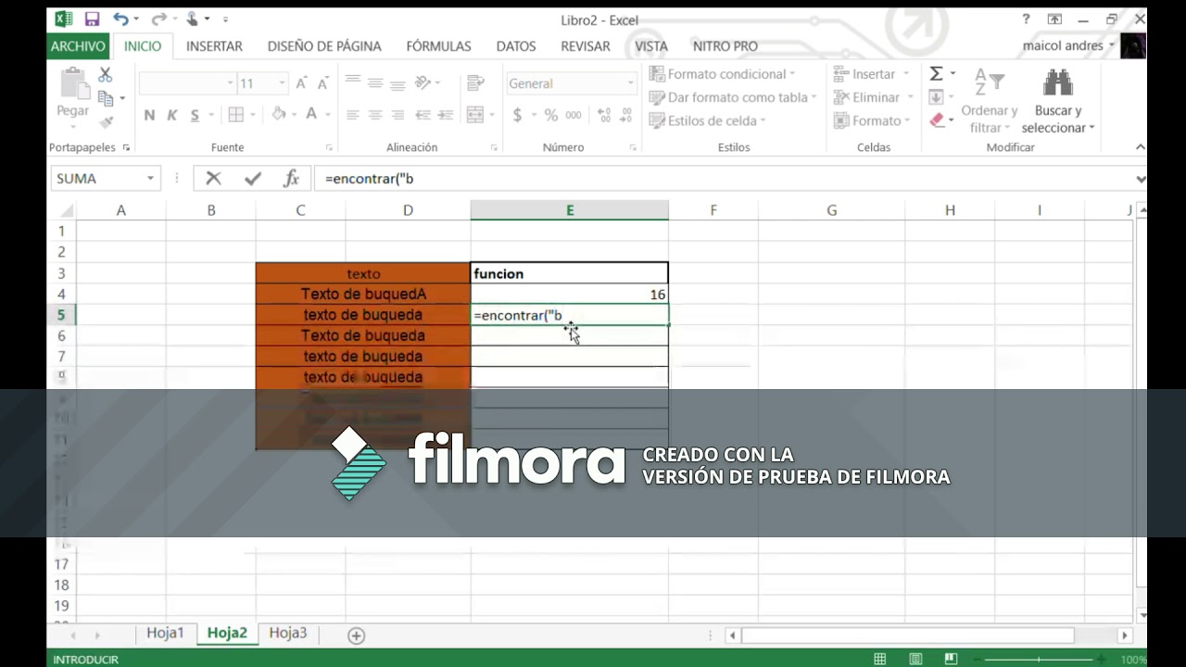Open the Formato condicional menu
The image size is (1186, 667).
pos(723,74)
